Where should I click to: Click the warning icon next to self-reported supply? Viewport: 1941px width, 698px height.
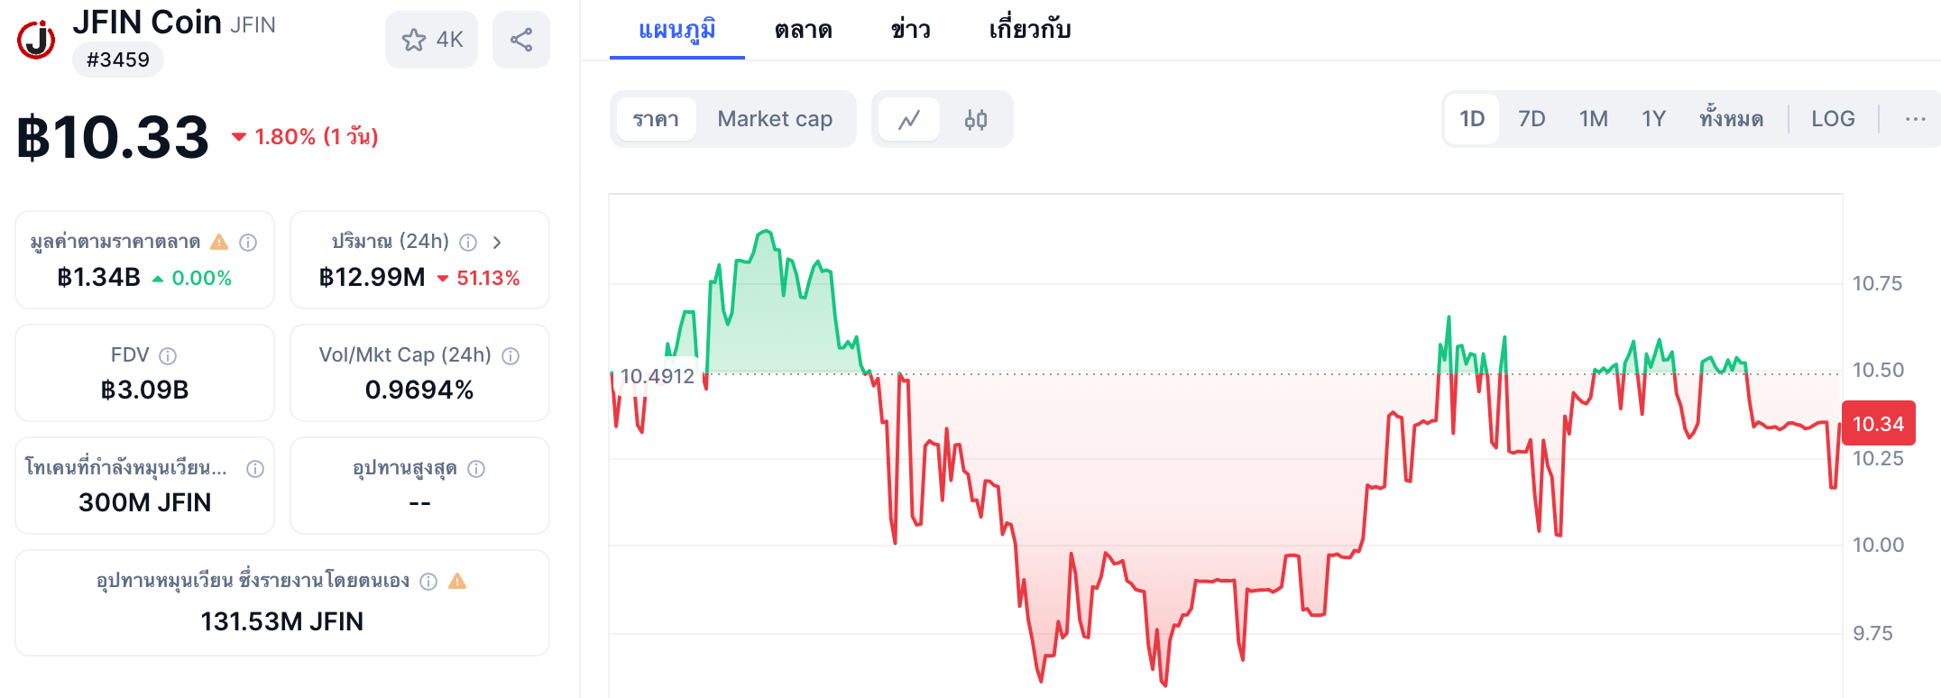point(459,581)
